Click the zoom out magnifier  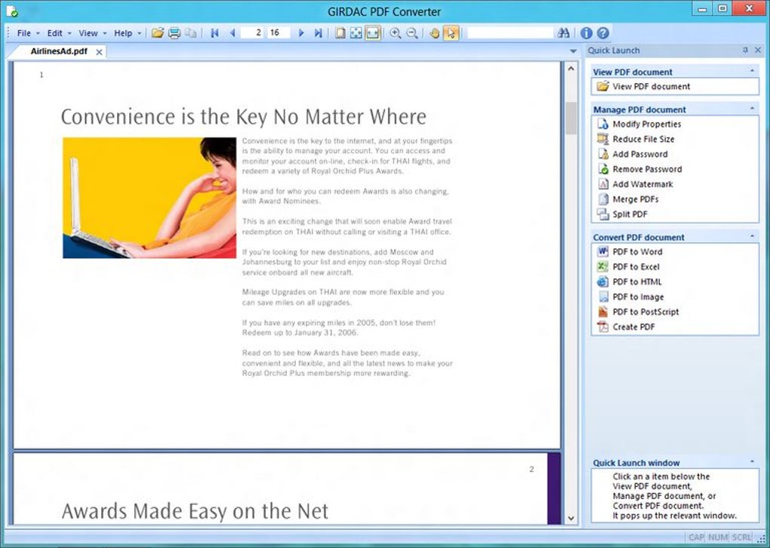412,33
